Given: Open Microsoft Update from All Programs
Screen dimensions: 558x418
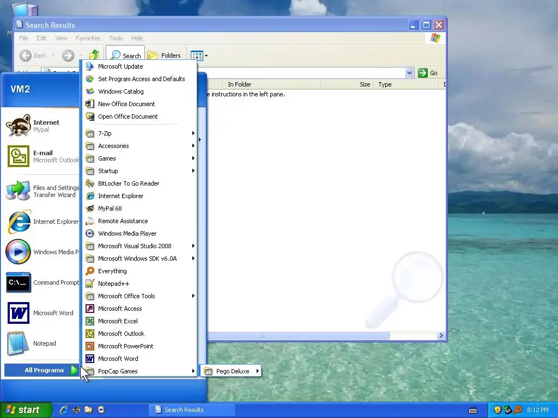Looking at the screenshot, I should pos(139,66).
